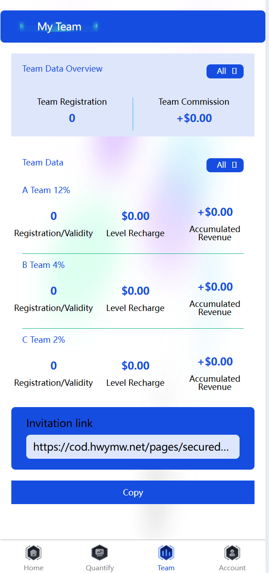The image size is (269, 573).
Task: Select the B Team 4% heading
Action: pos(43,265)
